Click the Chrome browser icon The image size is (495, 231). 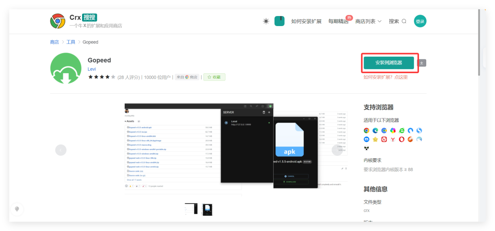pyautogui.click(x=367, y=130)
